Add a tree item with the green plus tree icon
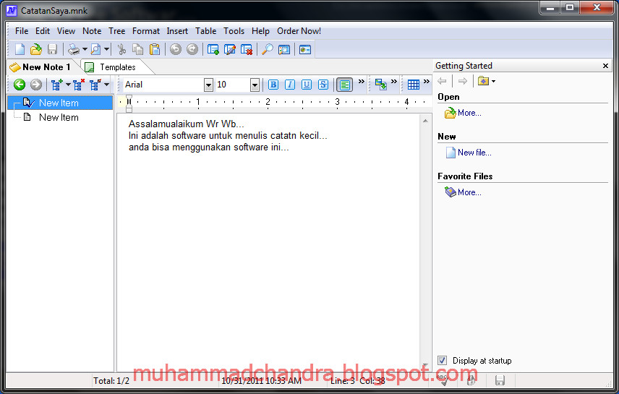Viewport: 619px width, 394px height. pos(57,84)
